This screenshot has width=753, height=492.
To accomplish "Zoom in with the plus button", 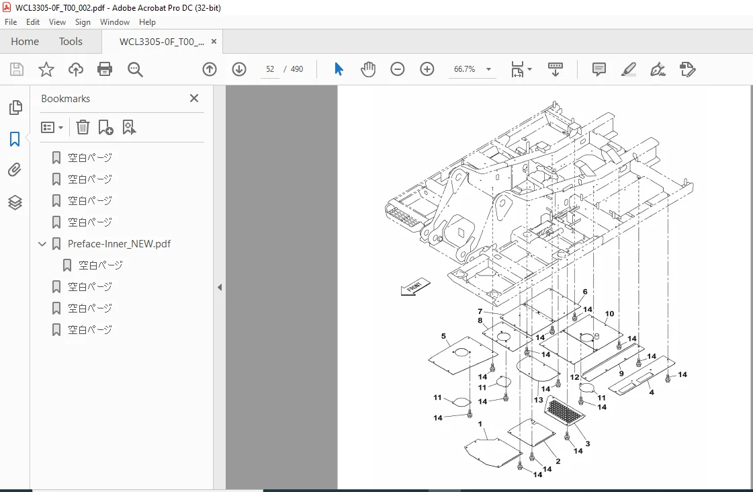I will tap(427, 69).
